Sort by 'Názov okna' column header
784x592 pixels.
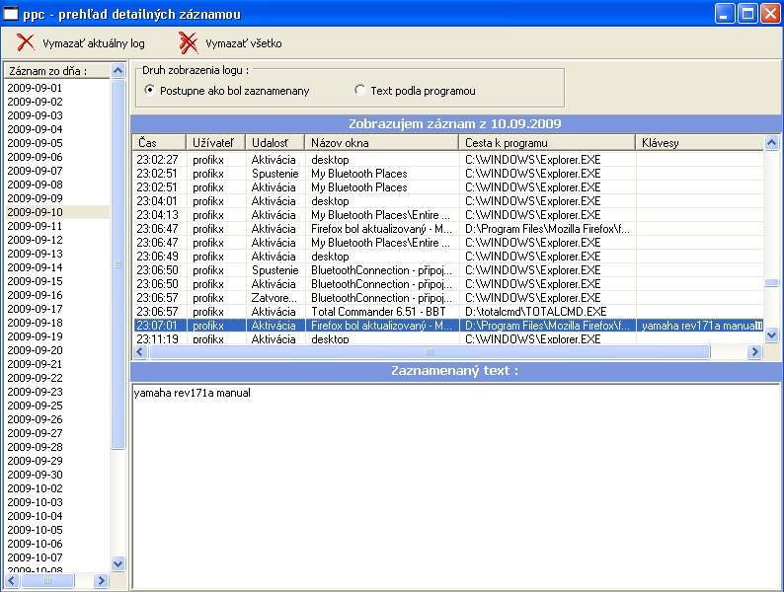[381, 143]
